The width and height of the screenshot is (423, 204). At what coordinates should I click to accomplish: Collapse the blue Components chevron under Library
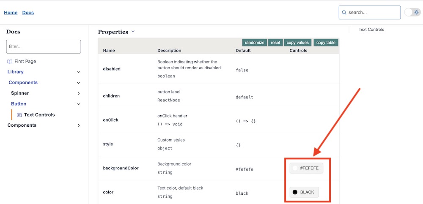click(x=79, y=83)
